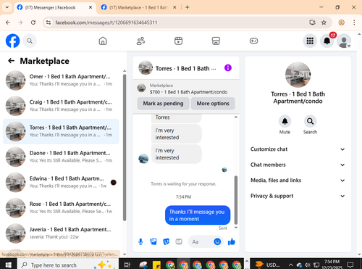The image size is (362, 269).
Task: Choose a GIF icon in composer
Action: (x=179, y=241)
